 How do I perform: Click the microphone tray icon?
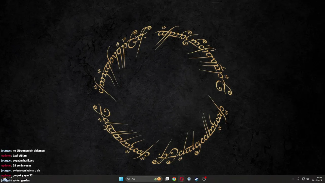[298, 179]
